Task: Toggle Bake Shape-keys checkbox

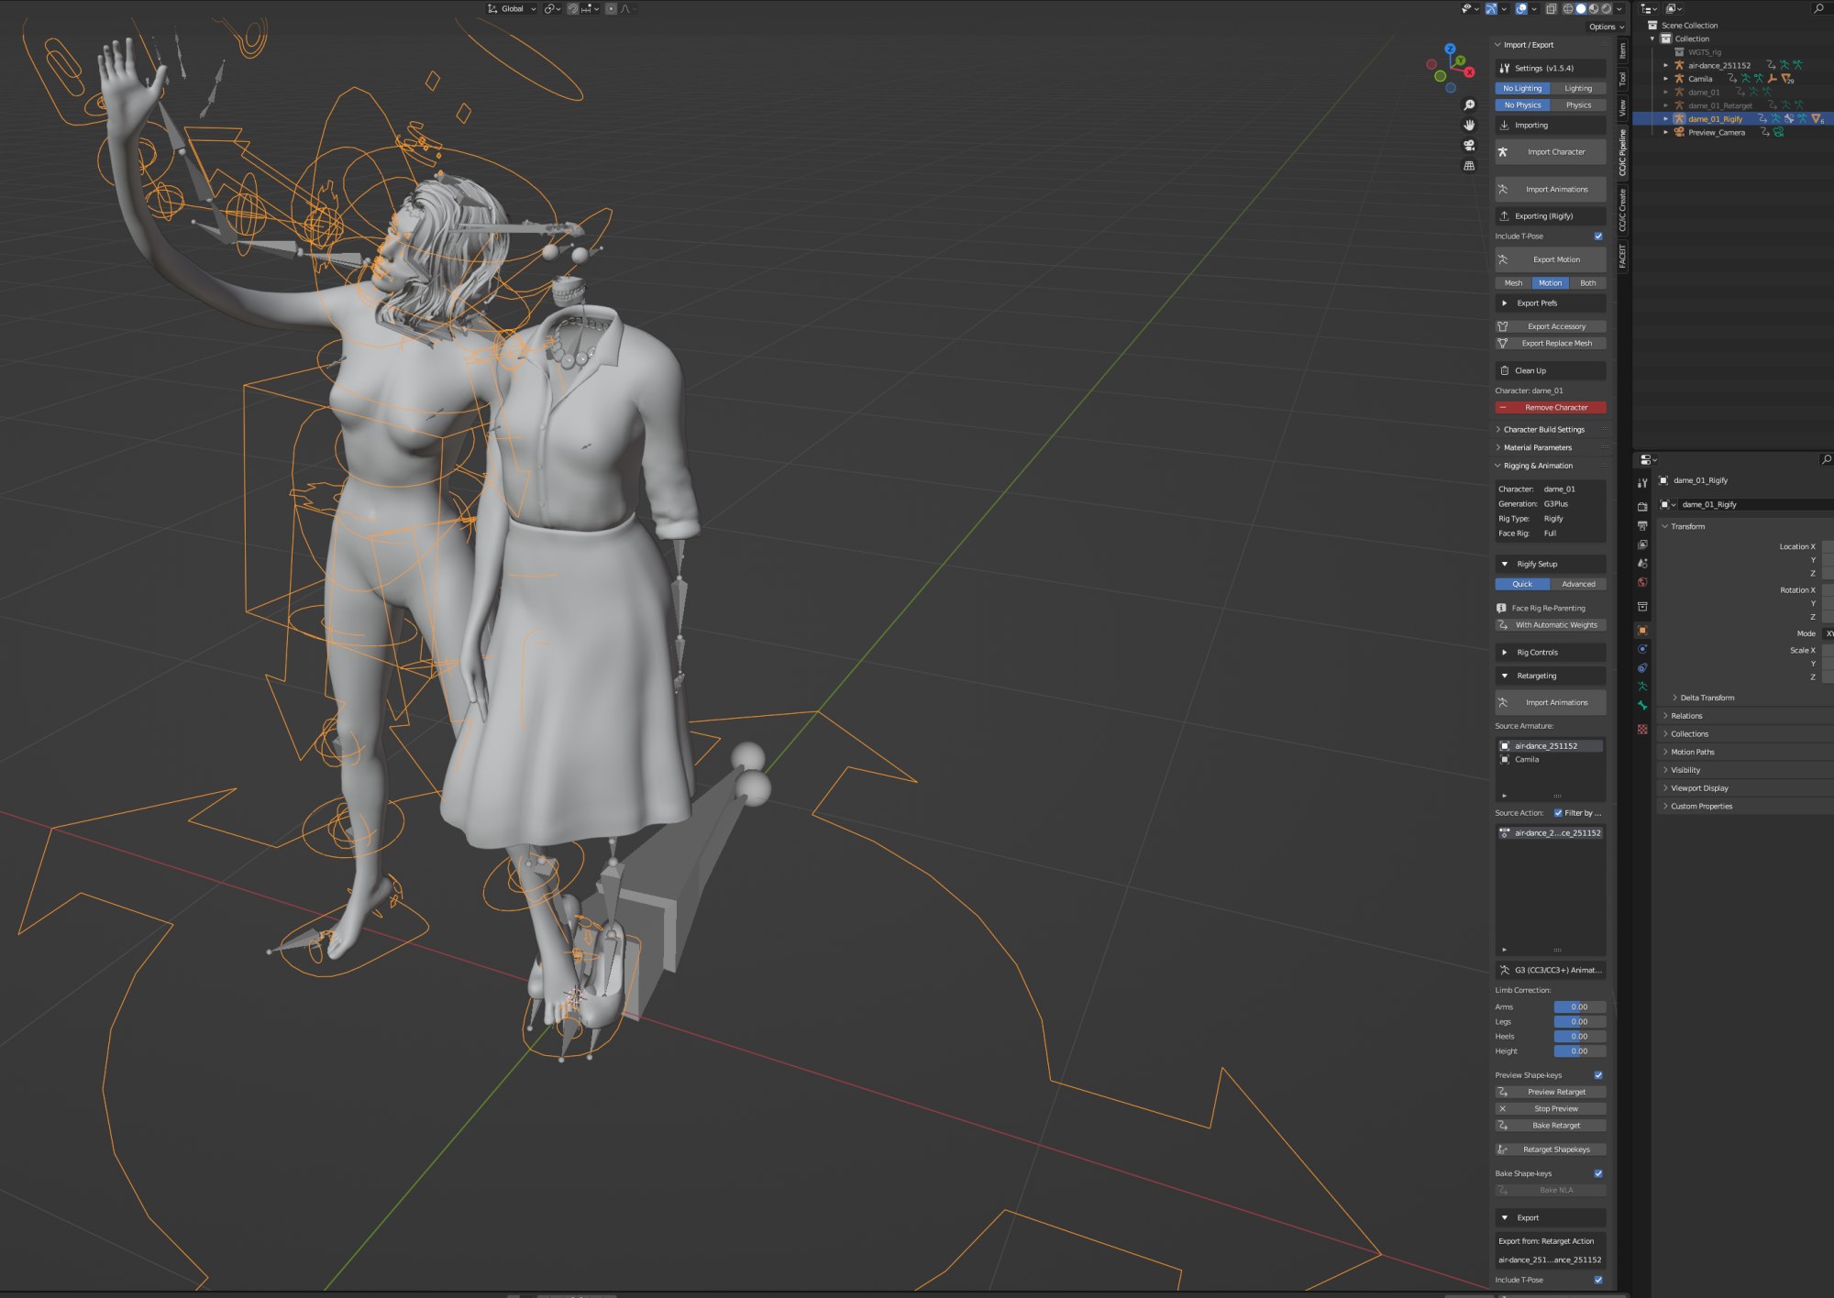Action: 1598,1173
